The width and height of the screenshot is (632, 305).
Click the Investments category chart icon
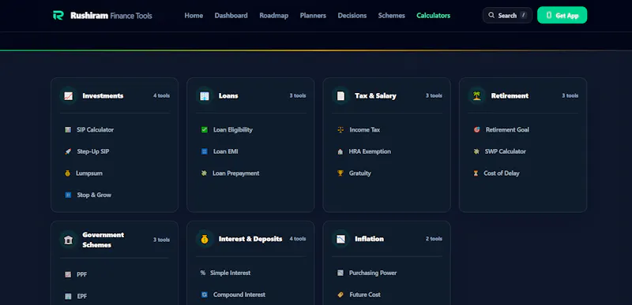coord(69,95)
